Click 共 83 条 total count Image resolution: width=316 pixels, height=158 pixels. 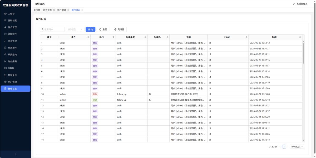click(x=273, y=147)
